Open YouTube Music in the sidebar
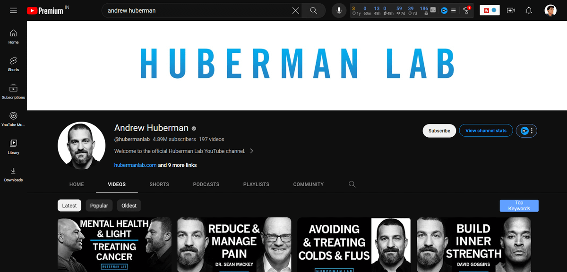Viewport: 567px width, 272px height. 13,119
